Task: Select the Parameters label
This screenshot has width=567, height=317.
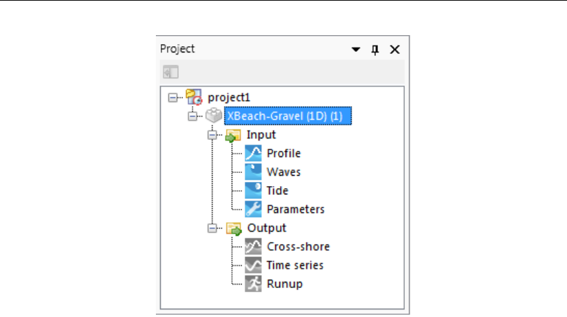Action: [295, 209]
